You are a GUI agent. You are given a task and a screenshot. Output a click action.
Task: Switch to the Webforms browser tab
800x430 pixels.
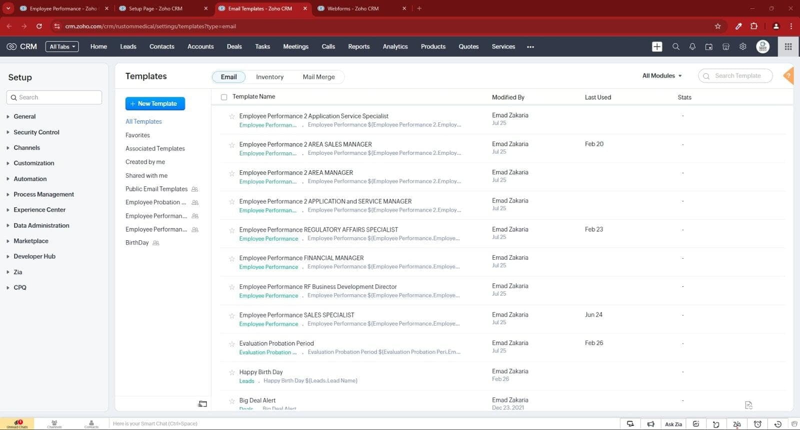click(x=361, y=8)
